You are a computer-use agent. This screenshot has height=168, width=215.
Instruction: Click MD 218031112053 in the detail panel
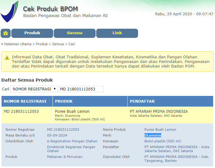pos(63,130)
